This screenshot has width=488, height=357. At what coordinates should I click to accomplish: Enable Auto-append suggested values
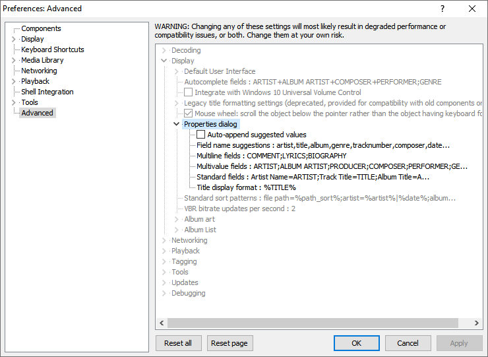pos(200,135)
